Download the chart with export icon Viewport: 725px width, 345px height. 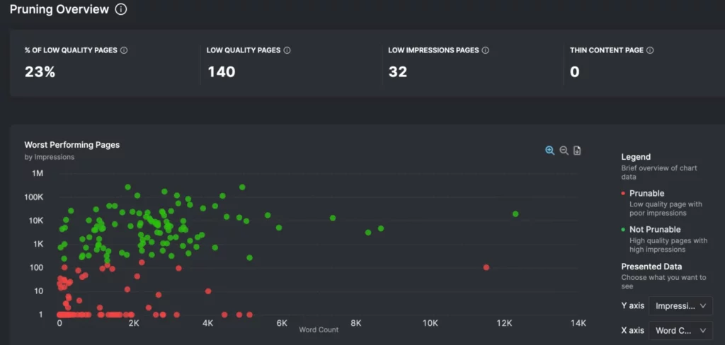point(577,151)
